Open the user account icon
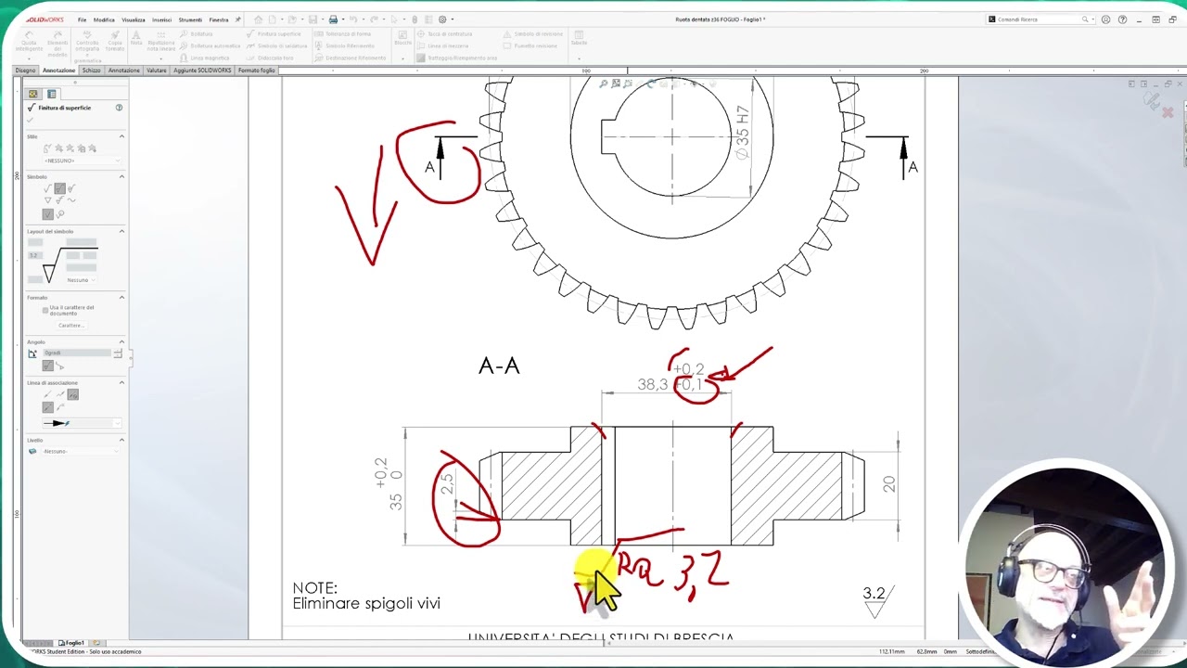The height and width of the screenshot is (668, 1187). click(x=1105, y=19)
